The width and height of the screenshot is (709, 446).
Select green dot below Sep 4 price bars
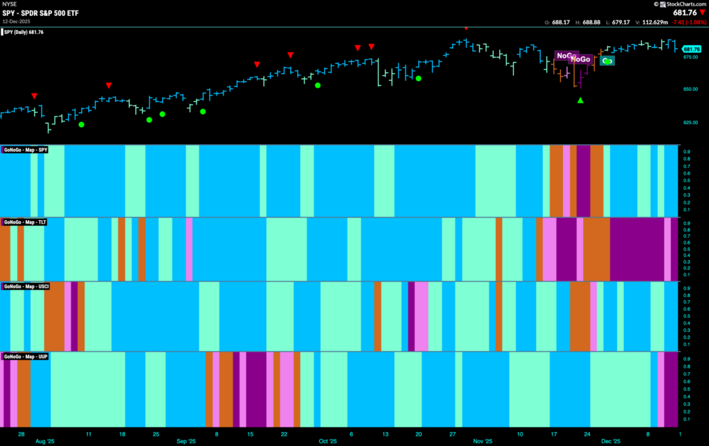tap(203, 111)
